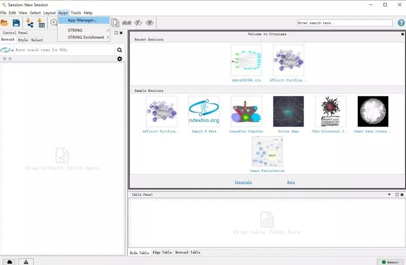This screenshot has height=265, width=406.
Task: Open Styles Demo sample session
Action: click(289, 112)
